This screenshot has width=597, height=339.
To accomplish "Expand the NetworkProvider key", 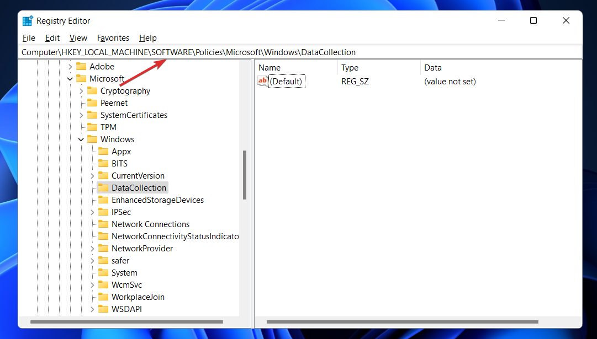I will (92, 249).
